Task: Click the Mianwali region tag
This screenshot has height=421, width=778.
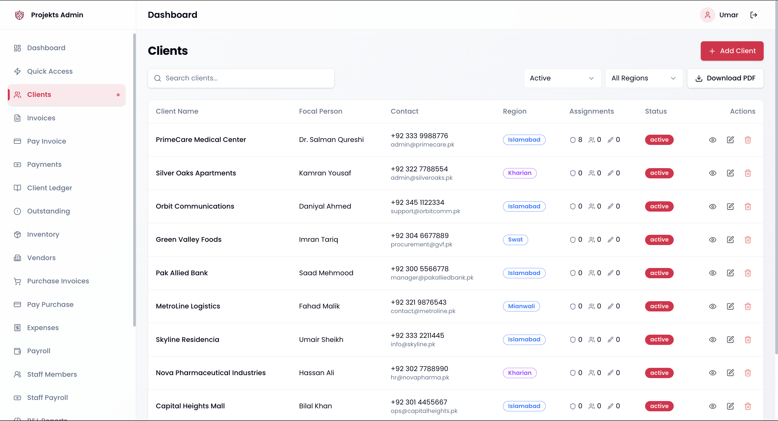Action: 521,306
